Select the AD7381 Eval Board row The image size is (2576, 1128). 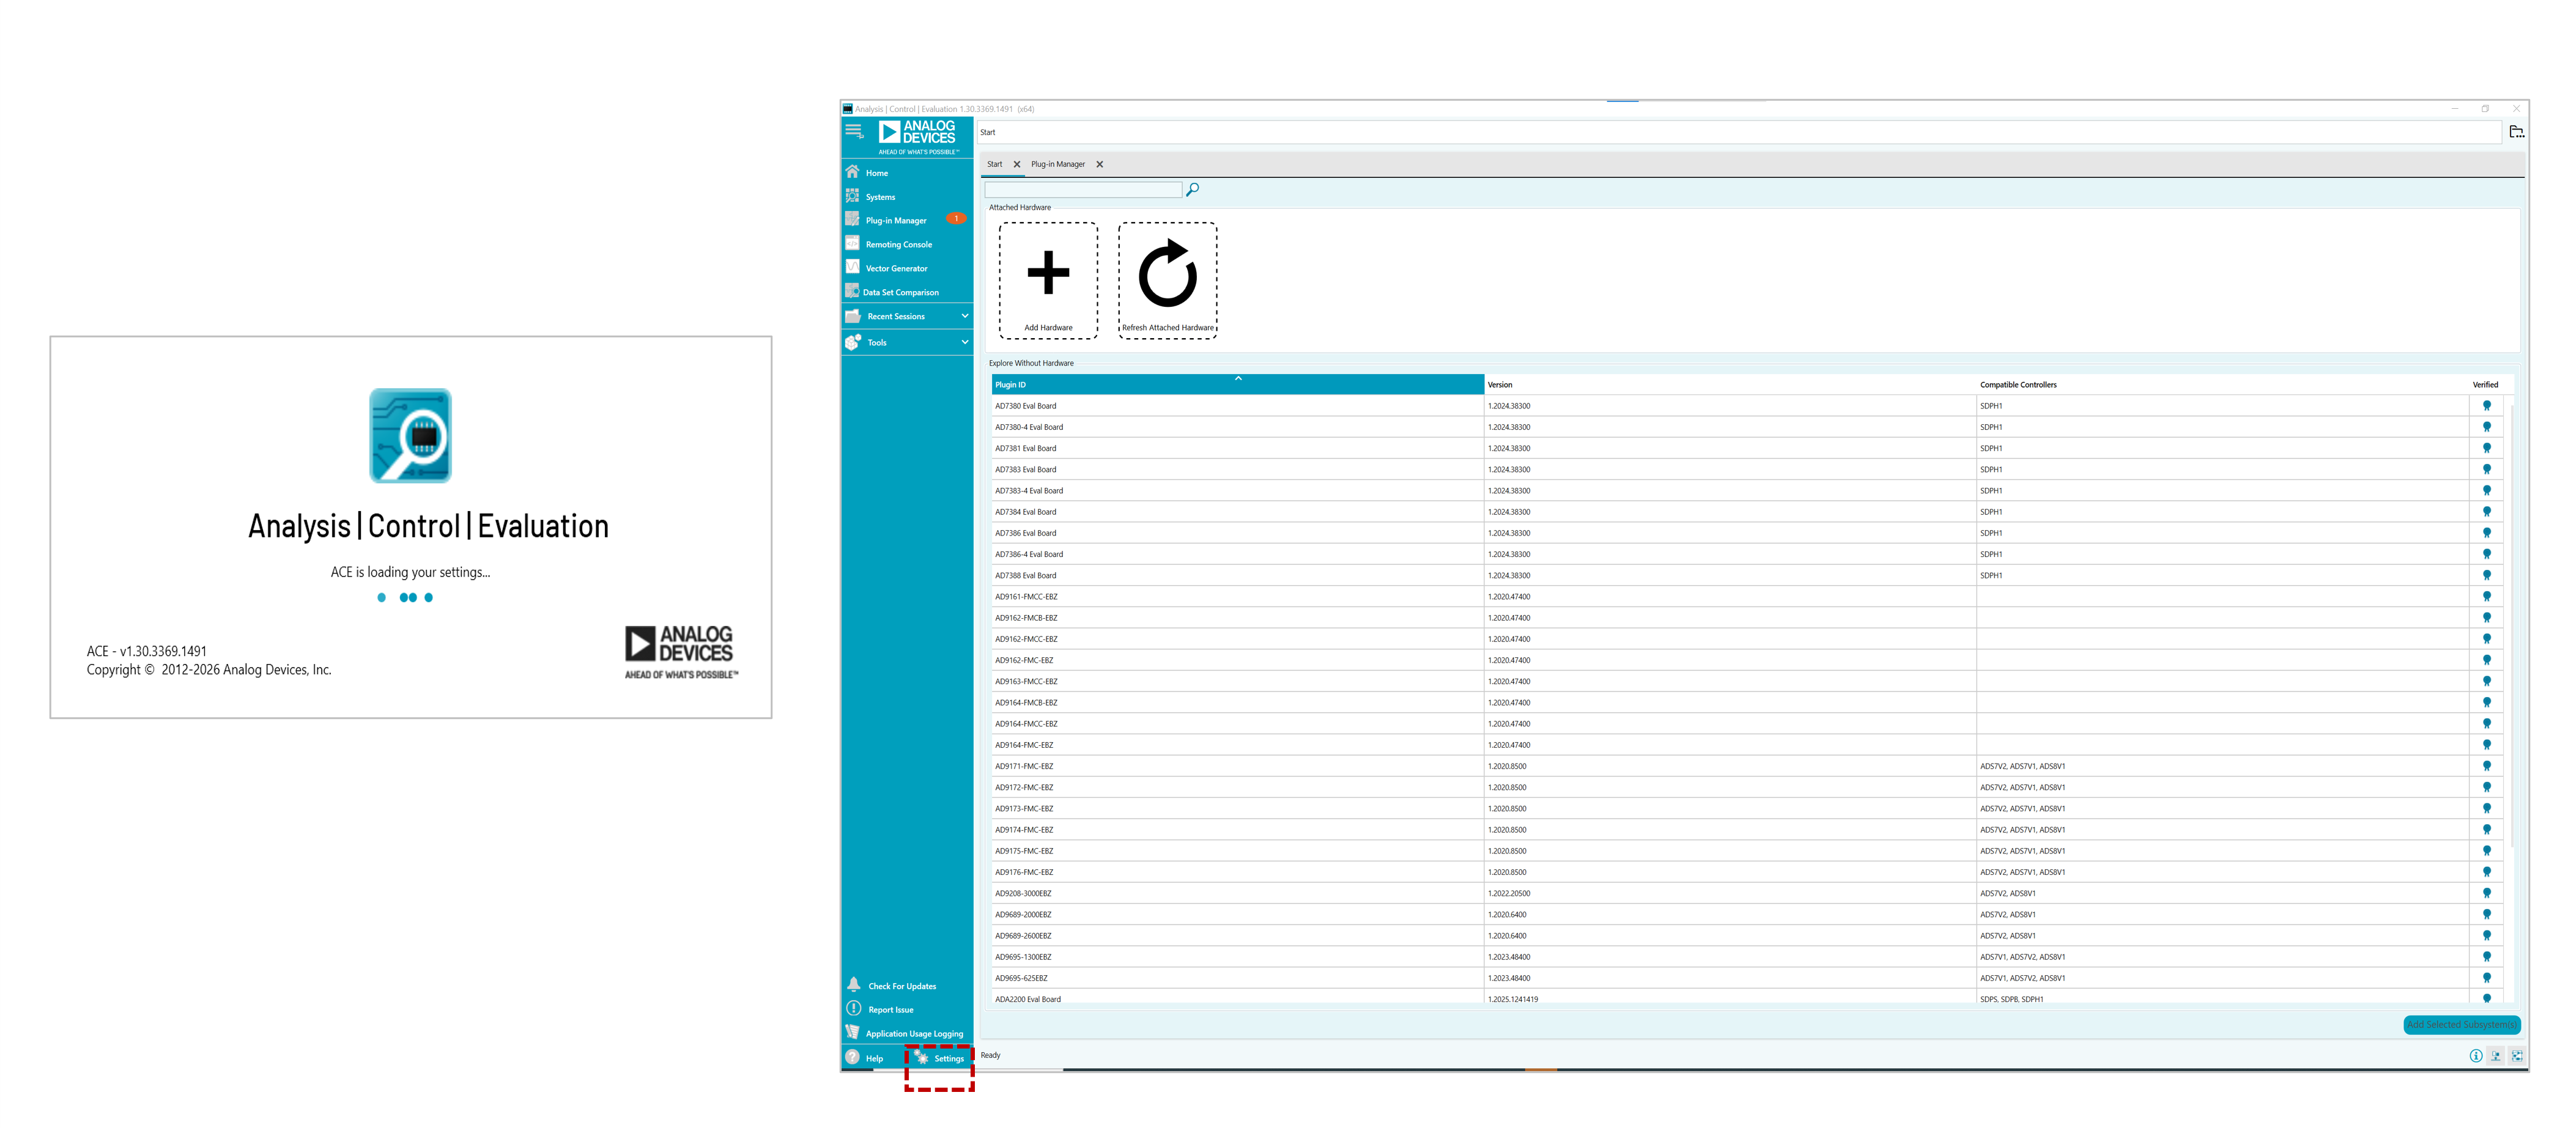[x=1747, y=448]
